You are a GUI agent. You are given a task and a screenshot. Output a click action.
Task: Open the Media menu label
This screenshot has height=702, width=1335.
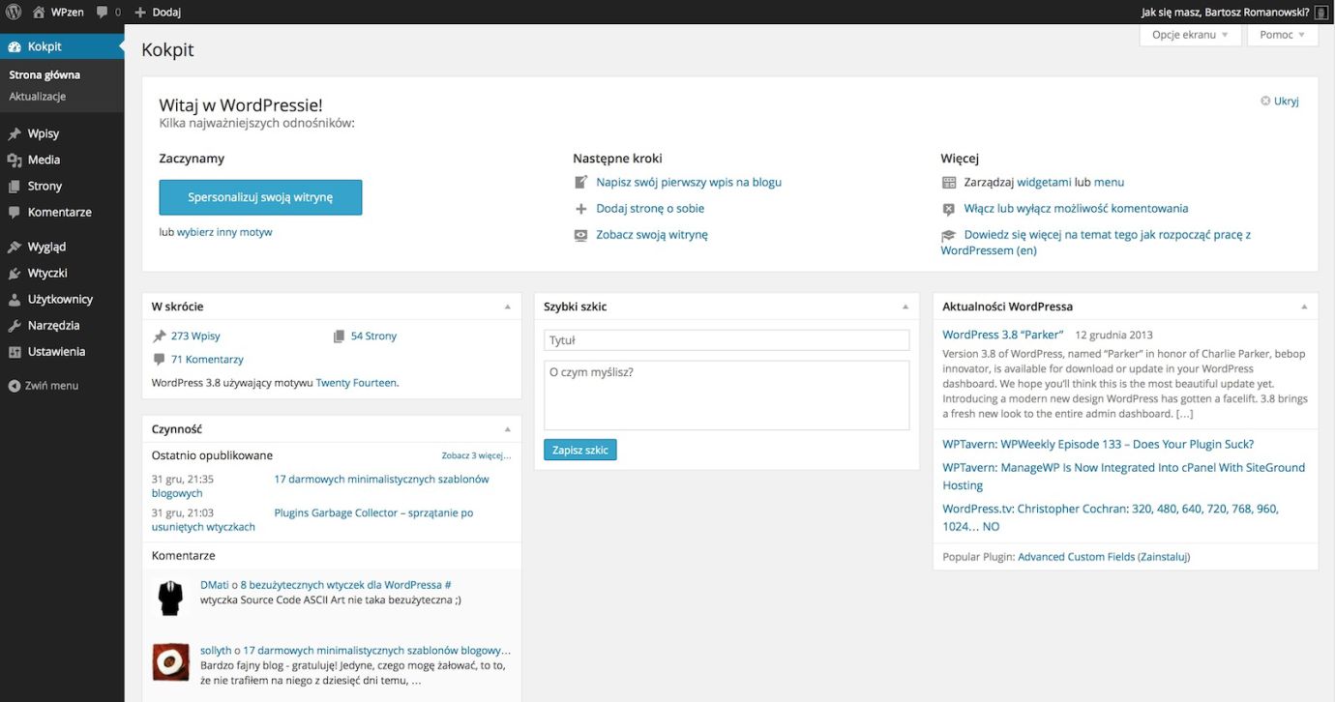[44, 160]
